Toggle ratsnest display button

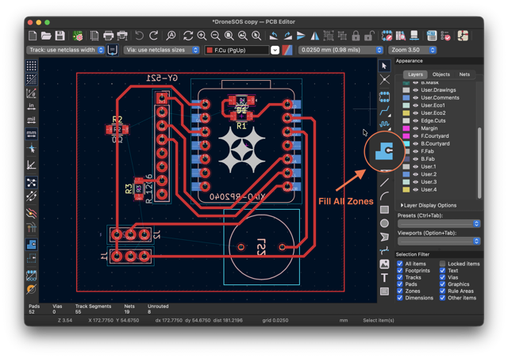pos(32,183)
